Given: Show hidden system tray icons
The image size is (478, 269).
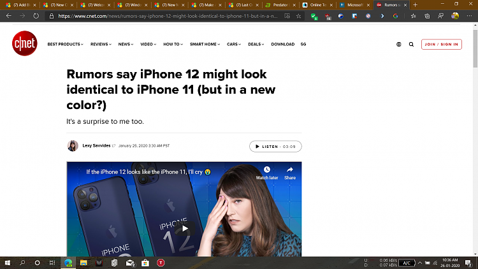Looking at the screenshot, I should tap(420, 263).
